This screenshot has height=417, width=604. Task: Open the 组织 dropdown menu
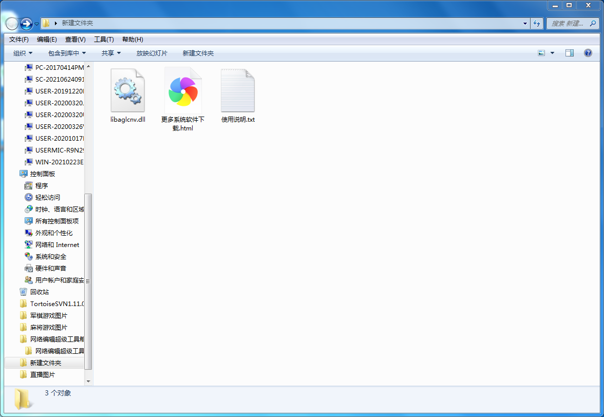pyautogui.click(x=23, y=53)
